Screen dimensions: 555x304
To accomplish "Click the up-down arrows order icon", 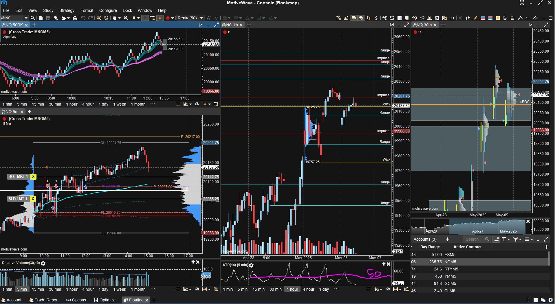I will pyautogui.click(x=369, y=18).
